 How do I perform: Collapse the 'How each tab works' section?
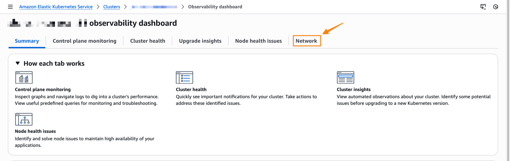(x=18, y=63)
